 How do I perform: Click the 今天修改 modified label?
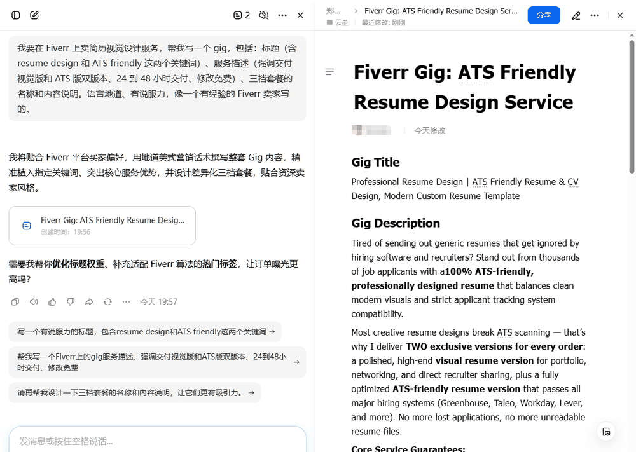tap(429, 130)
